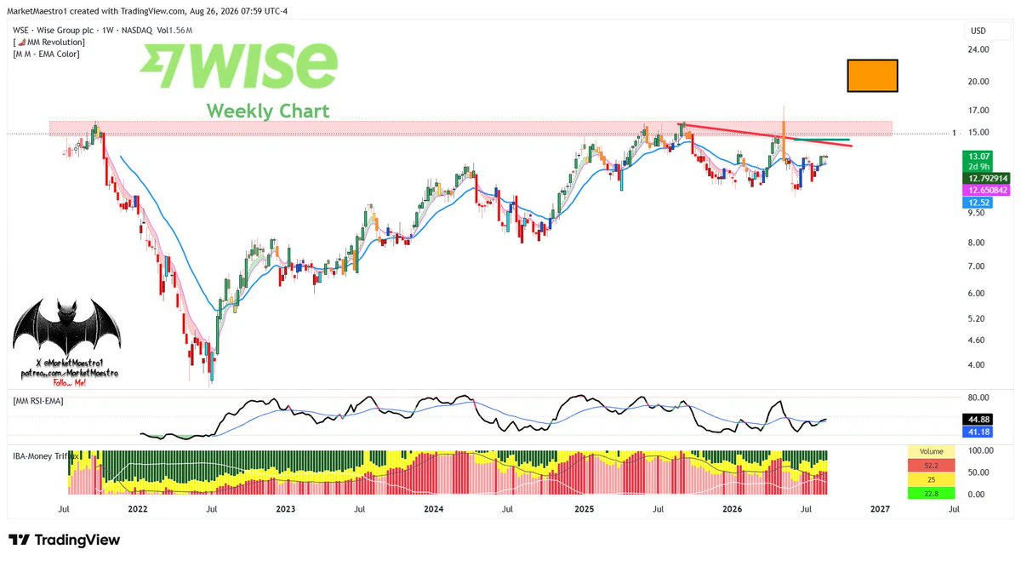
Task: Select the orange target rectangle drawing
Action: (x=873, y=75)
